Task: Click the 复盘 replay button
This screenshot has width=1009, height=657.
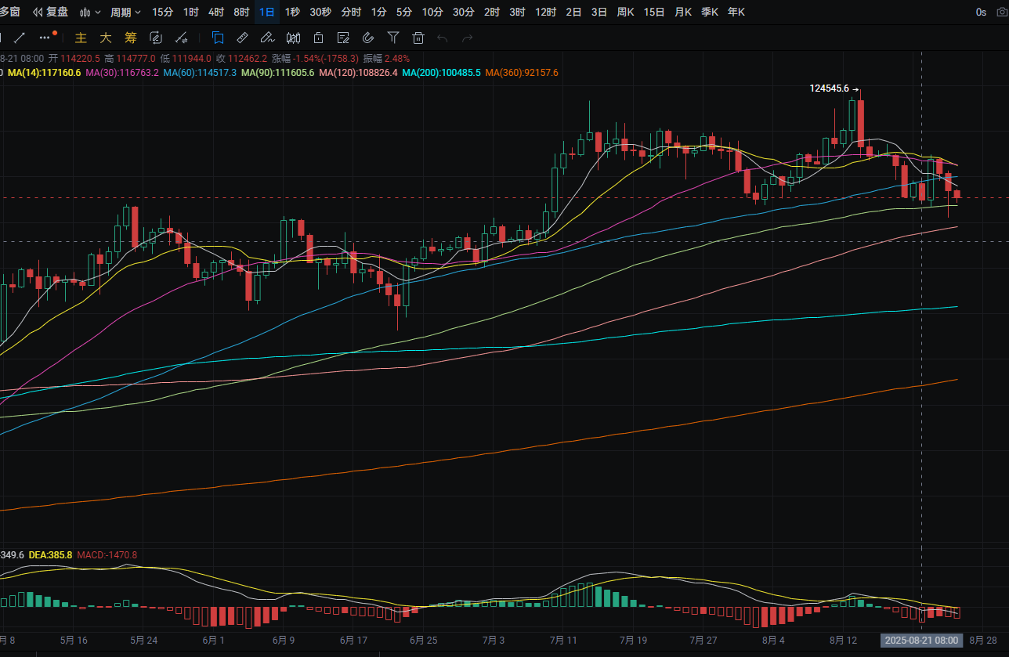Action: pyautogui.click(x=50, y=12)
